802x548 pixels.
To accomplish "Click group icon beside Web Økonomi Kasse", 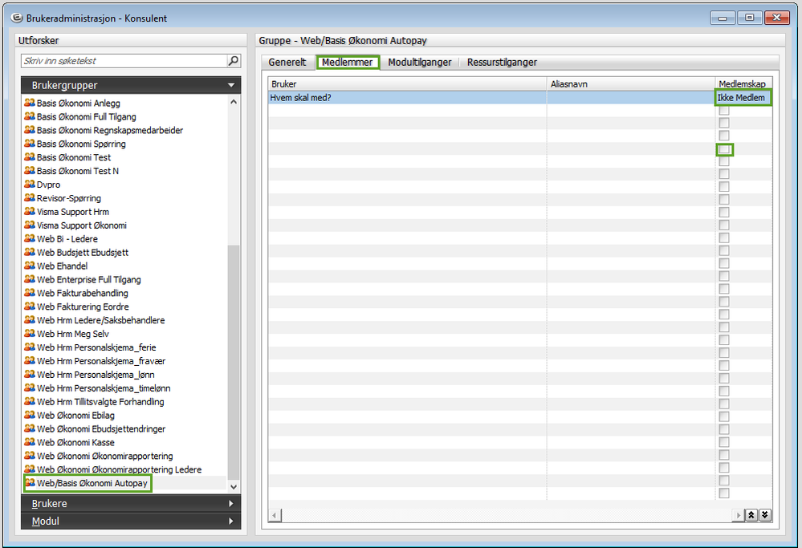I will [x=30, y=442].
